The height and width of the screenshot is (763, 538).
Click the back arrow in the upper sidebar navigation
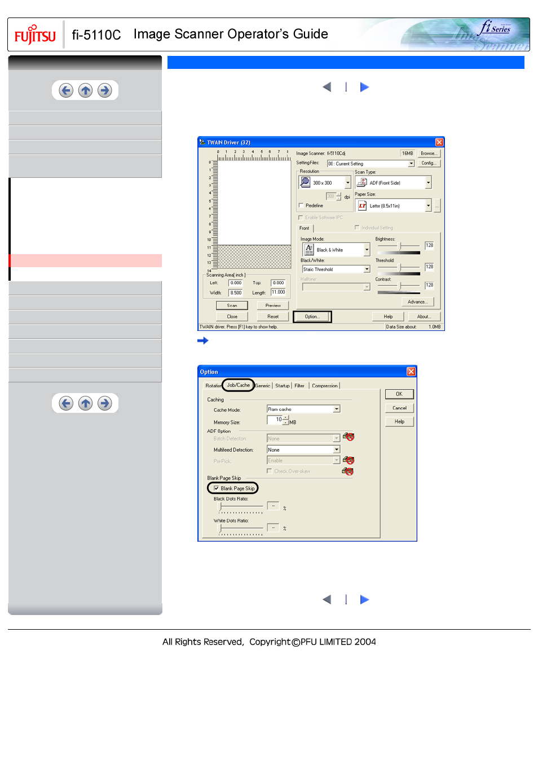point(66,90)
